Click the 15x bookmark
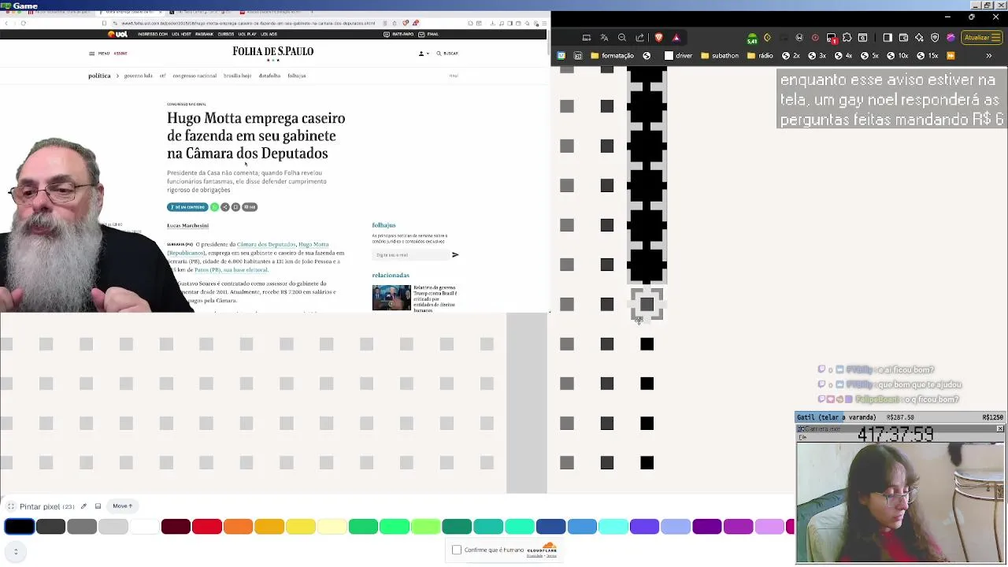 pyautogui.click(x=928, y=56)
